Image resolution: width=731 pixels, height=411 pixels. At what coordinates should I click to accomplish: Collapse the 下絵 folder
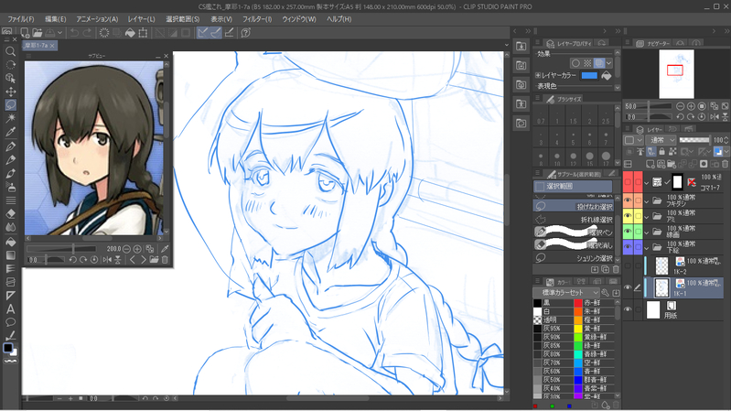(647, 248)
